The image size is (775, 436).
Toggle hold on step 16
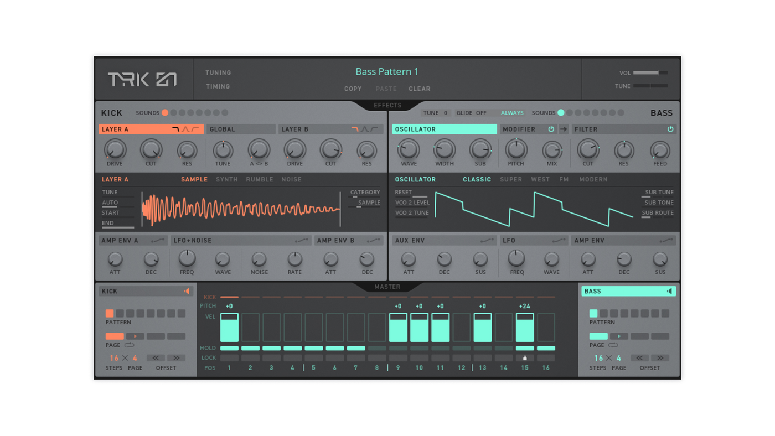pyautogui.click(x=546, y=348)
